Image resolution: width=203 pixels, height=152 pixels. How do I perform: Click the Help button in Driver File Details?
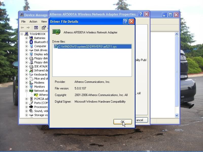tap(126, 22)
